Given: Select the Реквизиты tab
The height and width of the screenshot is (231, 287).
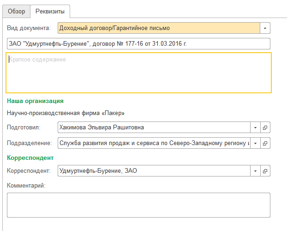Looking at the screenshot, I should [x=50, y=12].
